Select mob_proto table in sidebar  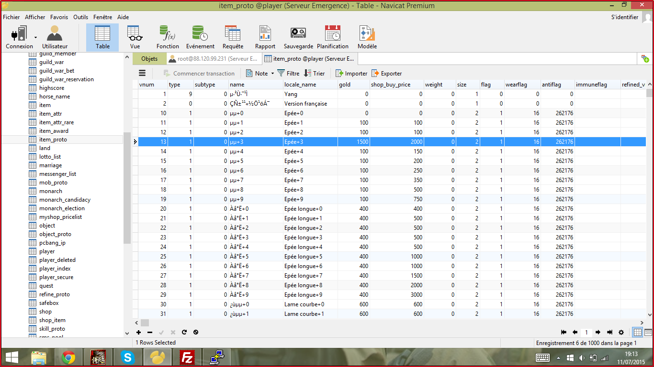[x=53, y=183]
